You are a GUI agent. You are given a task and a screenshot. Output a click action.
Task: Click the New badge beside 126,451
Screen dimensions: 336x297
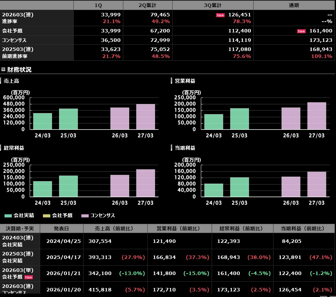tap(220, 15)
